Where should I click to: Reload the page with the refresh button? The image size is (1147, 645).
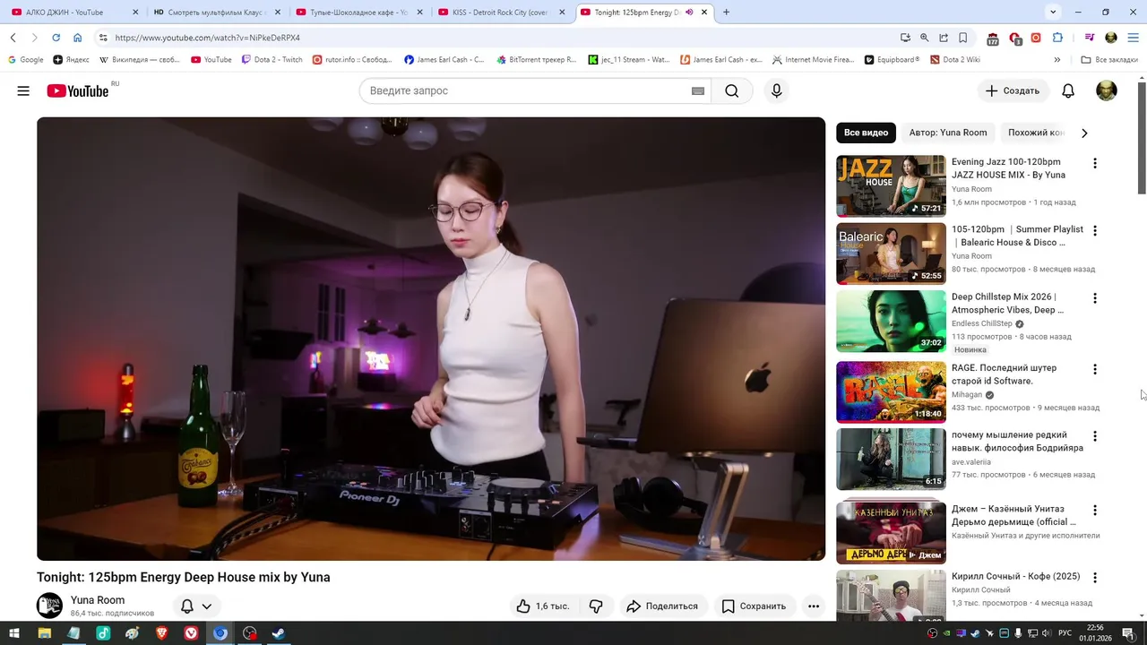tap(56, 38)
